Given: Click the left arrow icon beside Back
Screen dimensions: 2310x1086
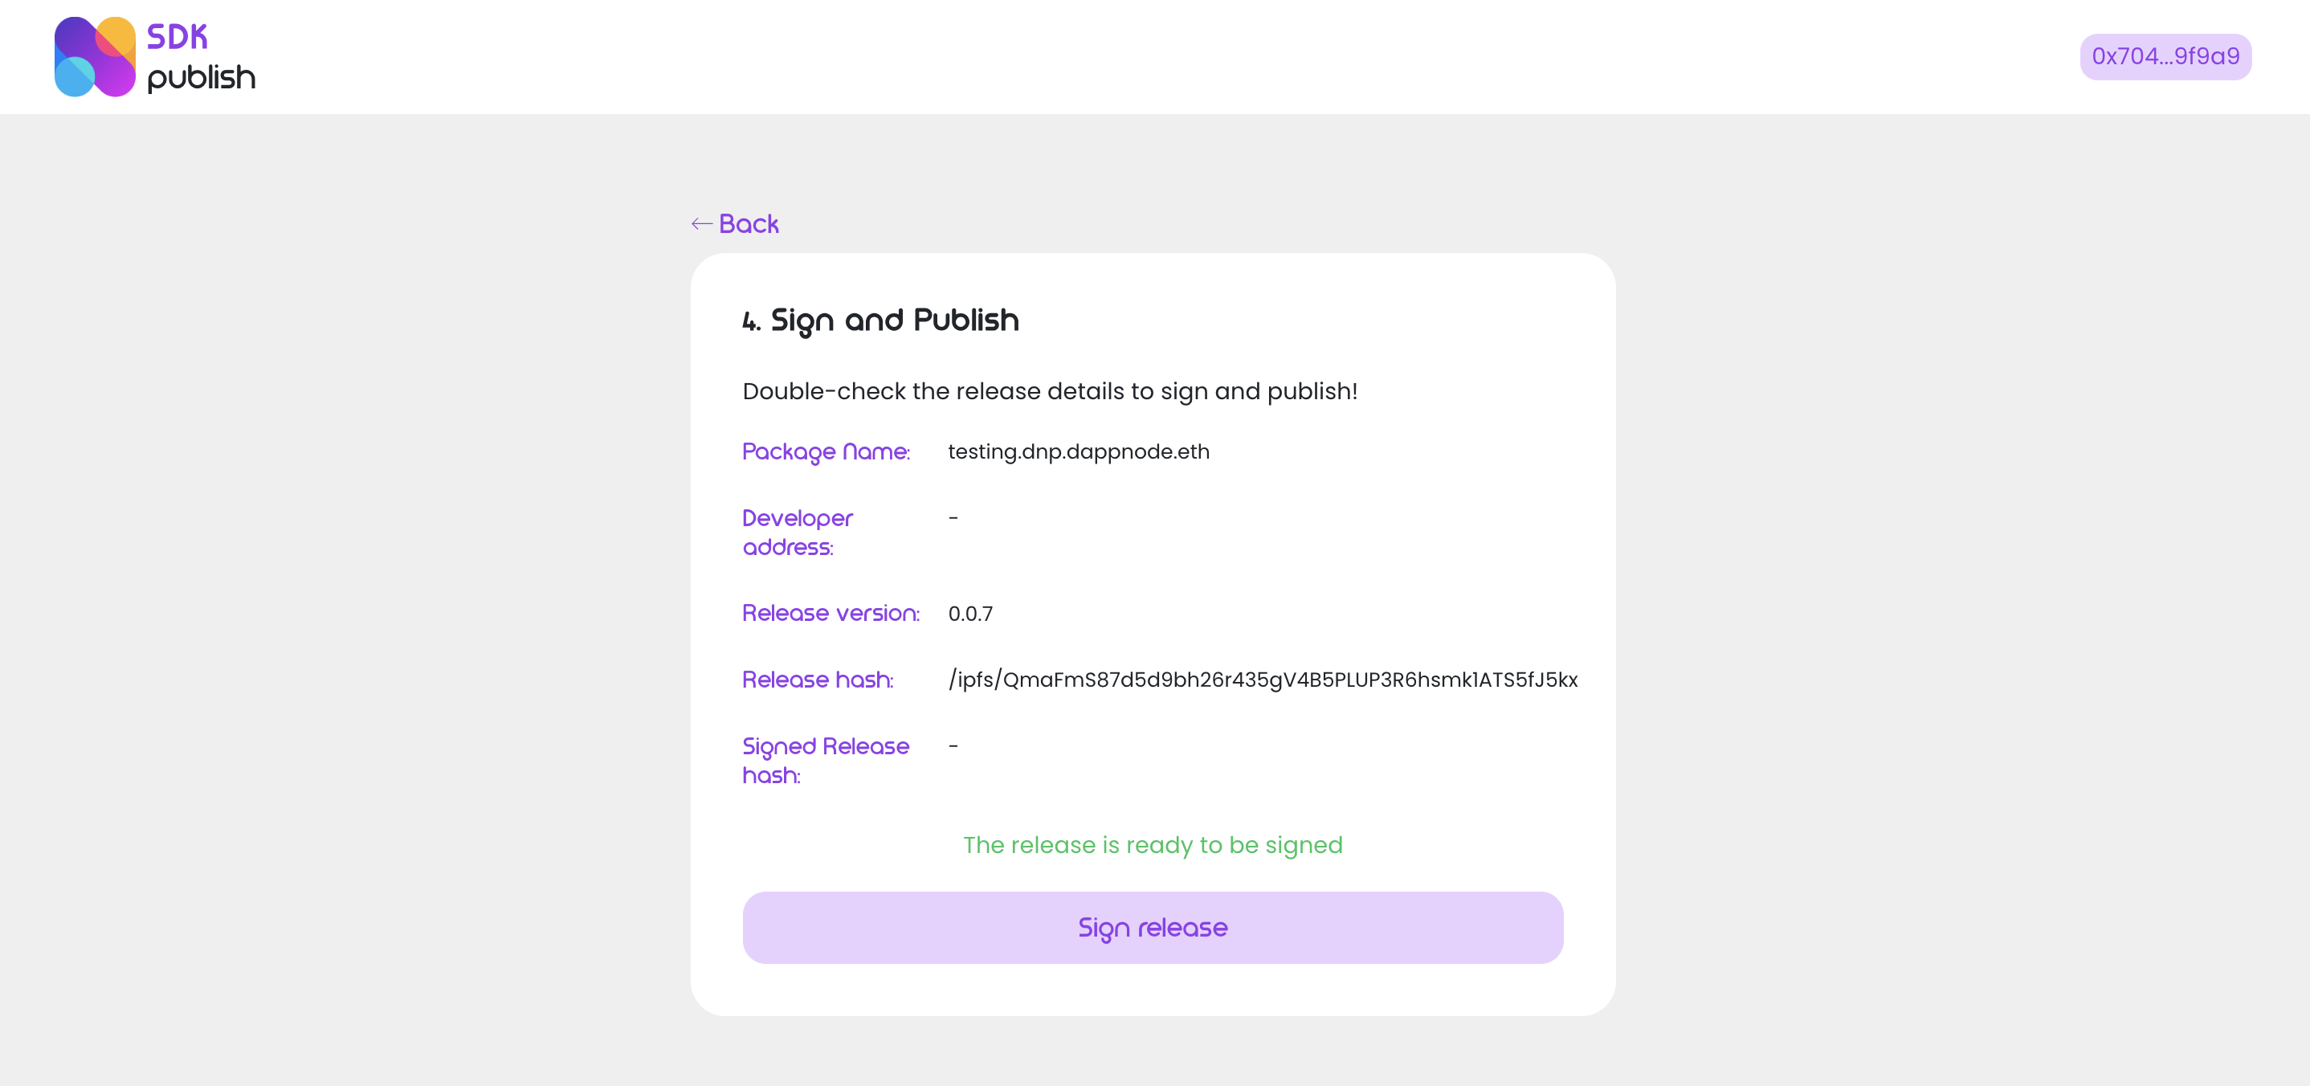Looking at the screenshot, I should coord(701,223).
